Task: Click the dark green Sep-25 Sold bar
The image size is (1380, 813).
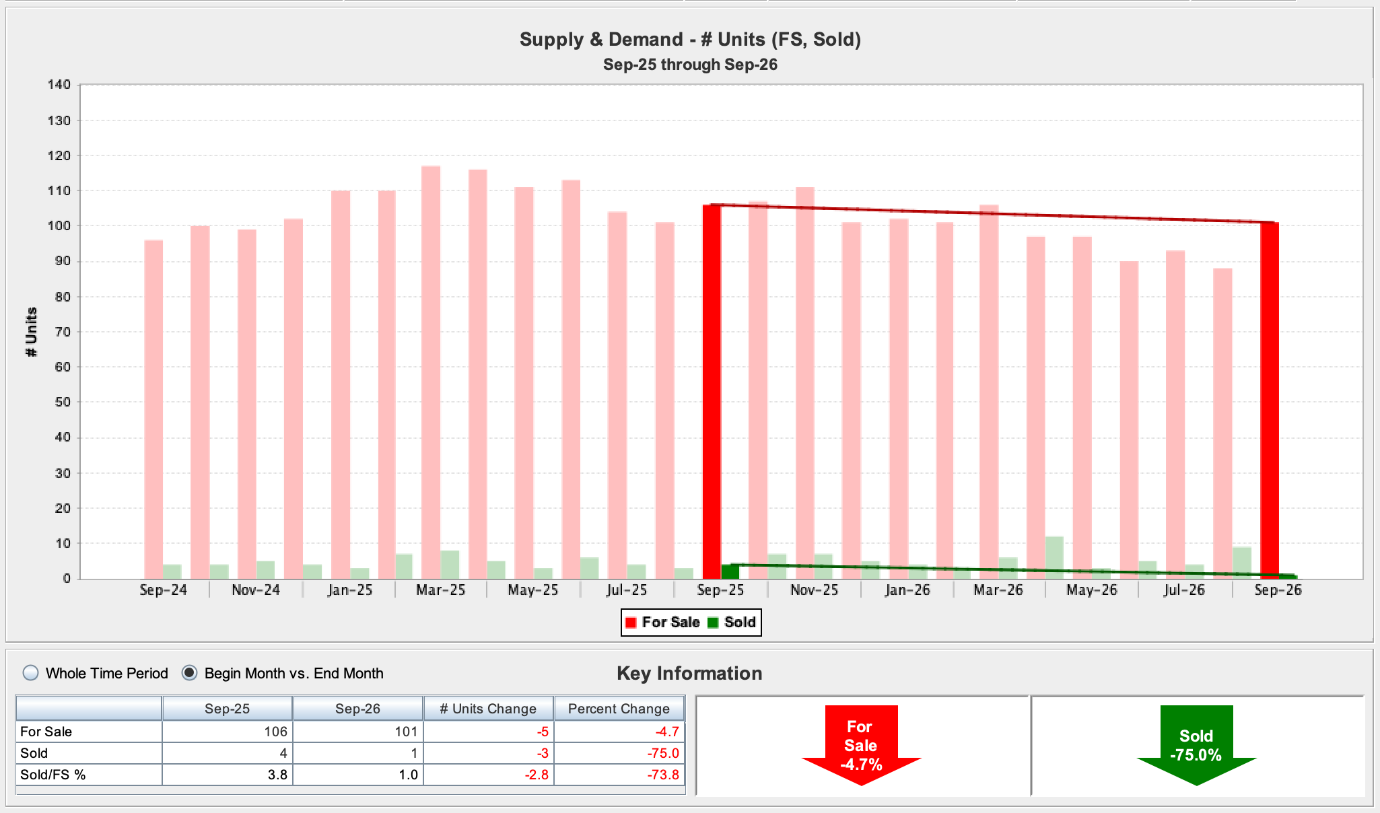Action: [x=730, y=571]
